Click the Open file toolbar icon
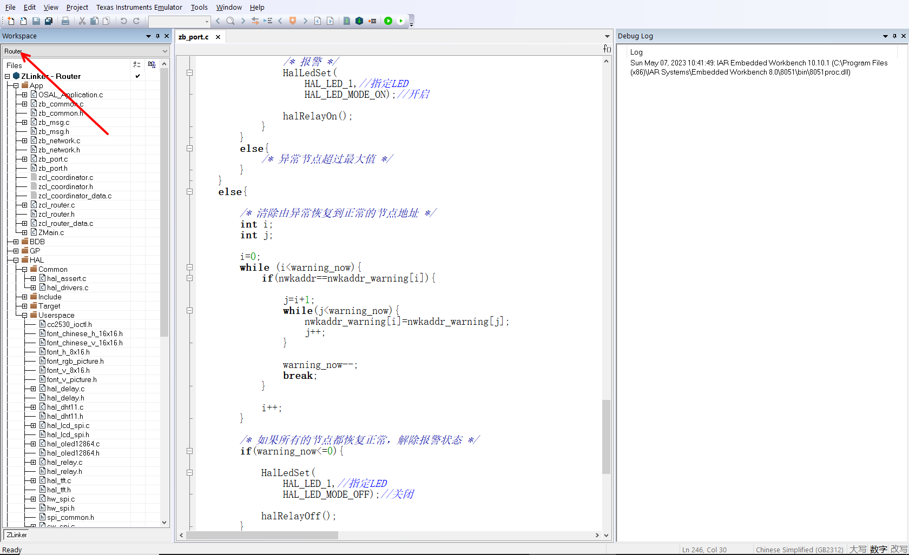 point(23,21)
